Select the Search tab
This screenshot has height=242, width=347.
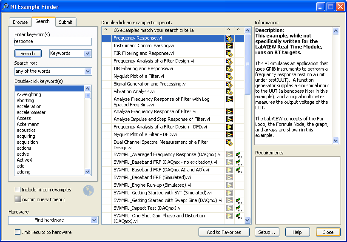point(43,21)
